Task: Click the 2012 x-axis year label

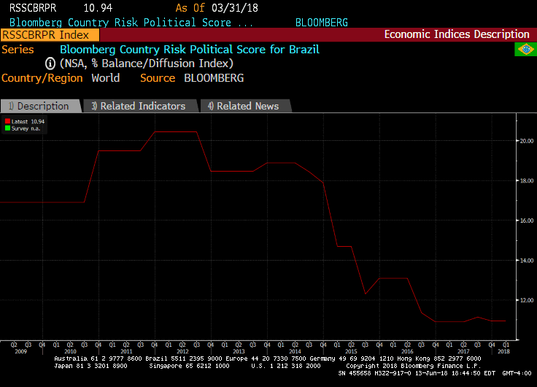Action: tap(182, 351)
